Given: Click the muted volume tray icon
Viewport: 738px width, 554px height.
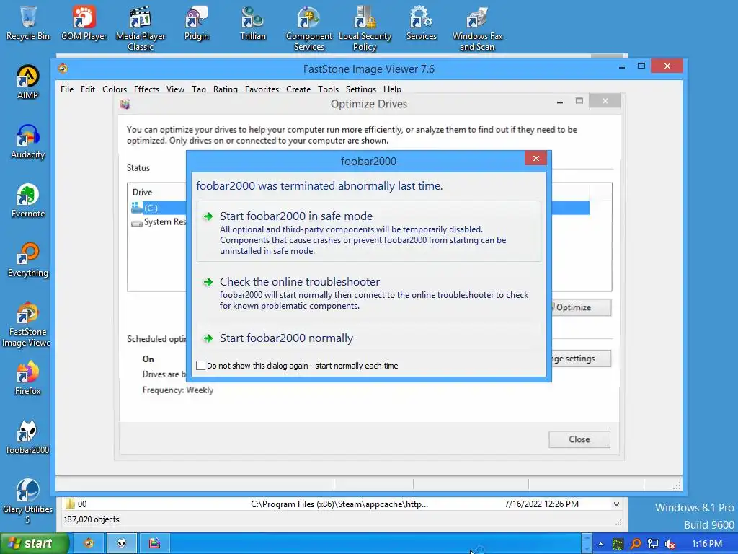Looking at the screenshot, I should pyautogui.click(x=670, y=544).
